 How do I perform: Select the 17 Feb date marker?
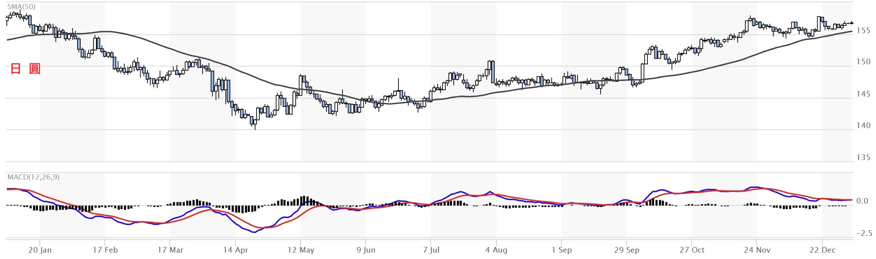105,250
